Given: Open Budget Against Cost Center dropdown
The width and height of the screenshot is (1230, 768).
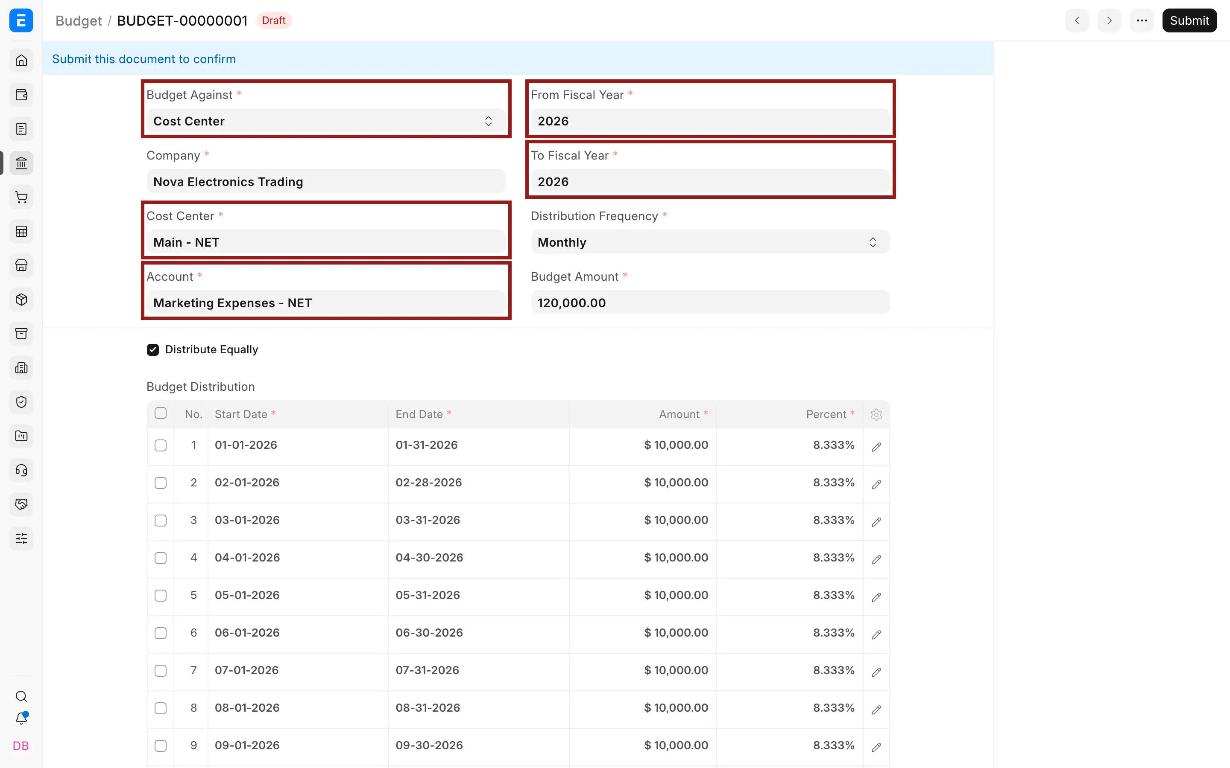Looking at the screenshot, I should tap(326, 121).
